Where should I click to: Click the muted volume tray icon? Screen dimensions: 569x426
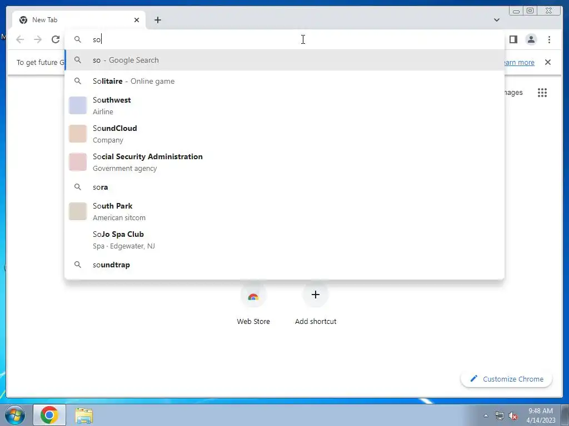click(x=513, y=415)
